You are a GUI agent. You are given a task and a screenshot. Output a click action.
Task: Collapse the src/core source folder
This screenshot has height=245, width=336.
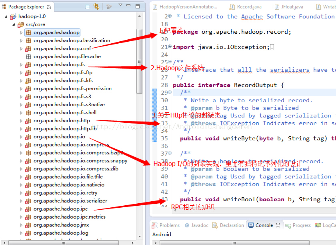click(x=14, y=24)
